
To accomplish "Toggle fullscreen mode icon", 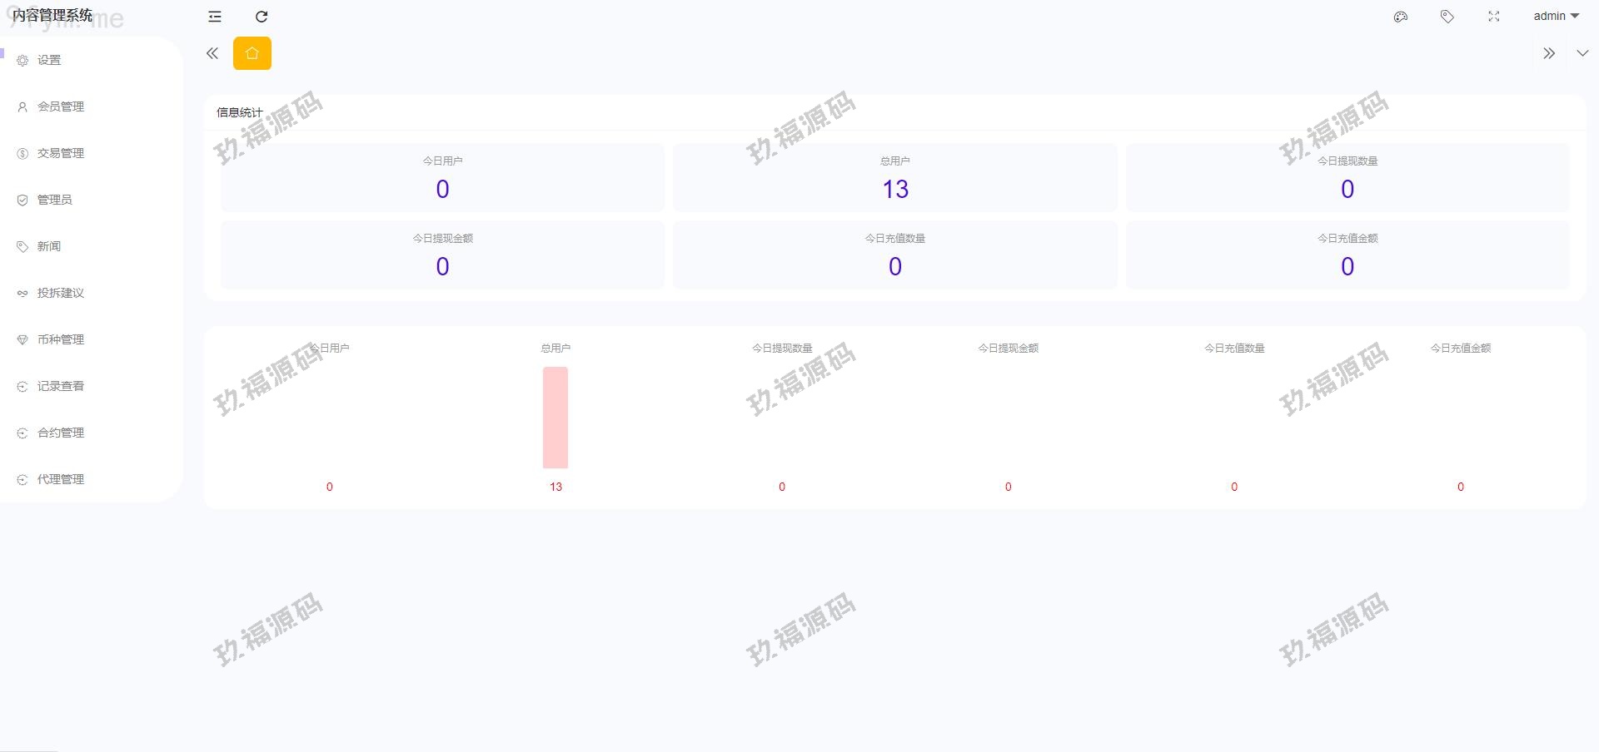I will pos(1494,17).
